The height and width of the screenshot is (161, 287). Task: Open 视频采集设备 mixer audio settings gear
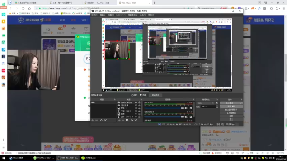(x=191, y=117)
